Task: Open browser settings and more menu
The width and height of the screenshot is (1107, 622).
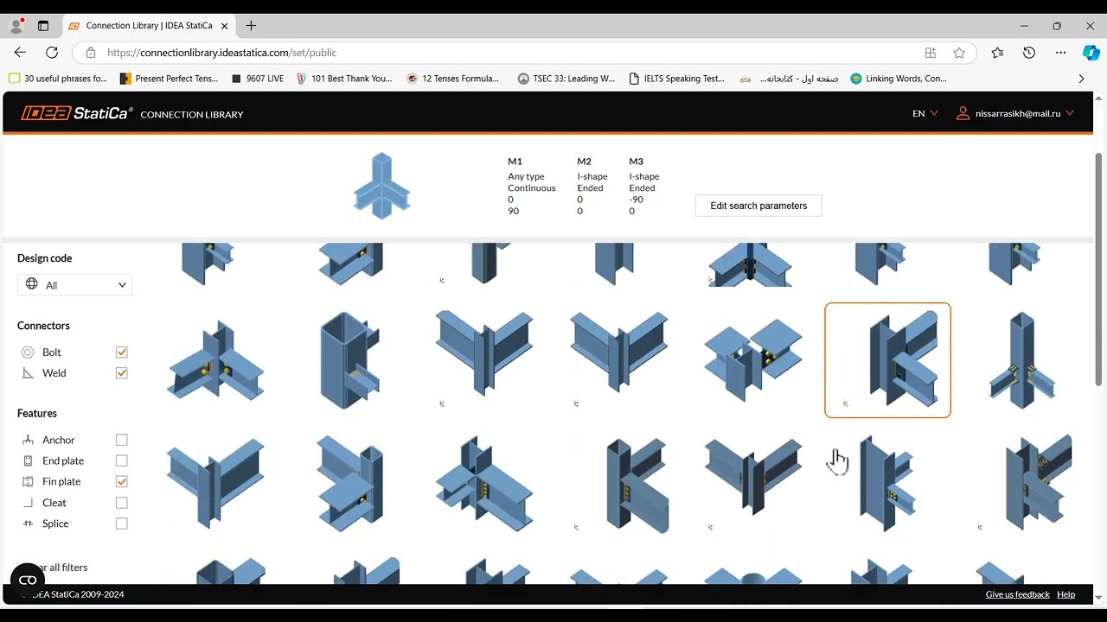Action: pos(1060,53)
